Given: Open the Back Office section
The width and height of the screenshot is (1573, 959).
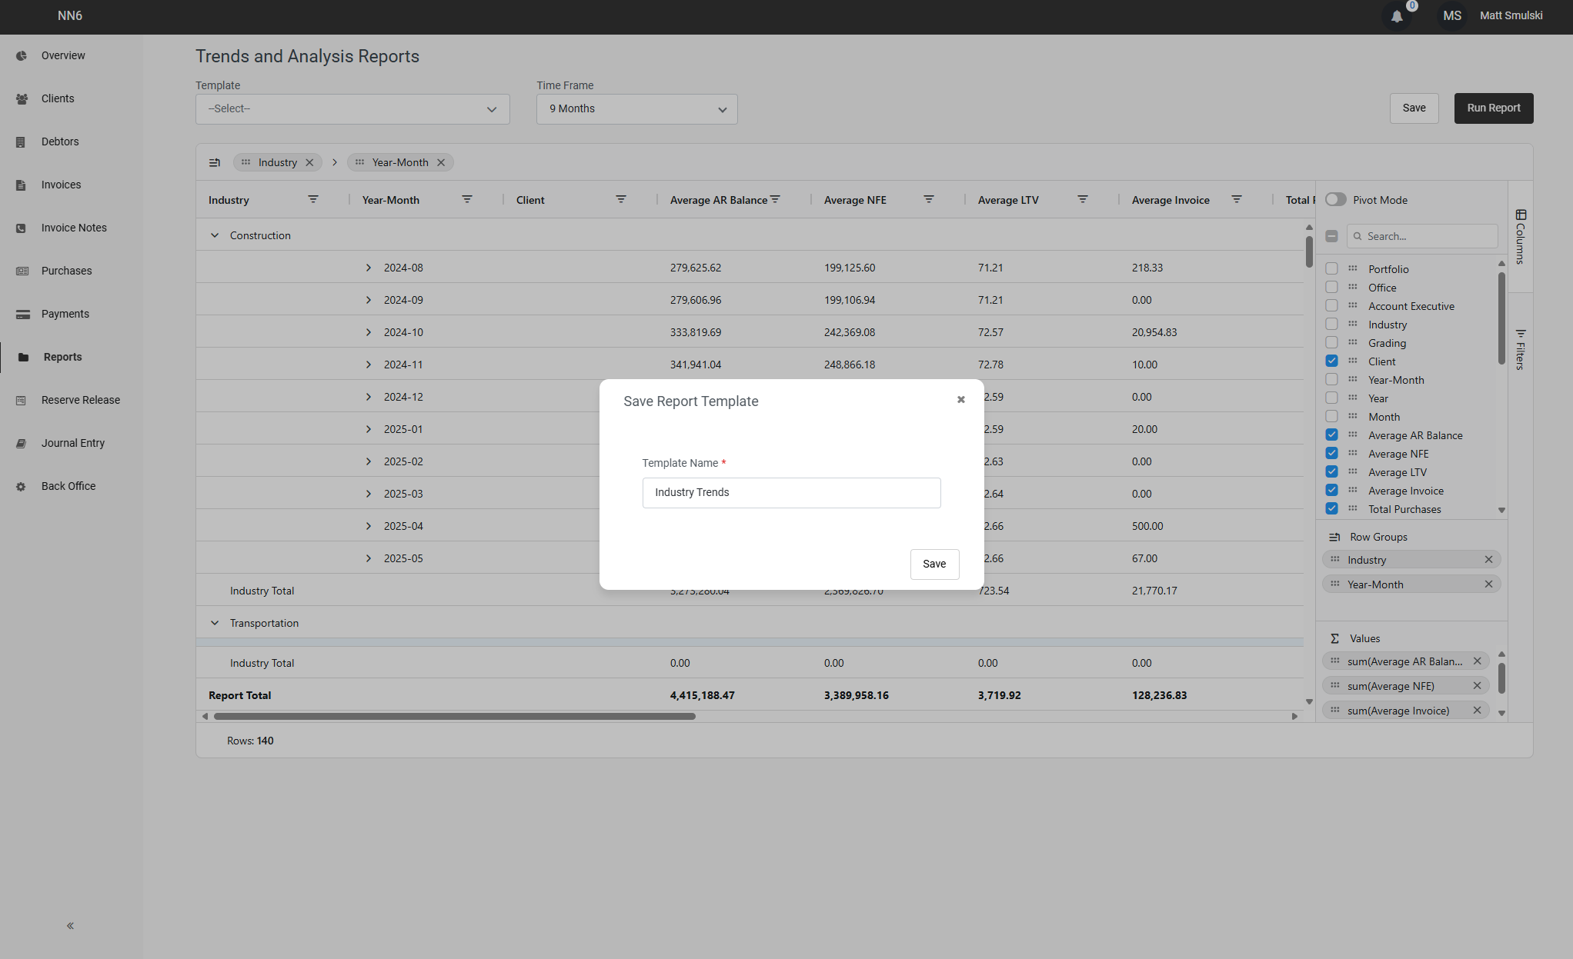Looking at the screenshot, I should tap(68, 485).
